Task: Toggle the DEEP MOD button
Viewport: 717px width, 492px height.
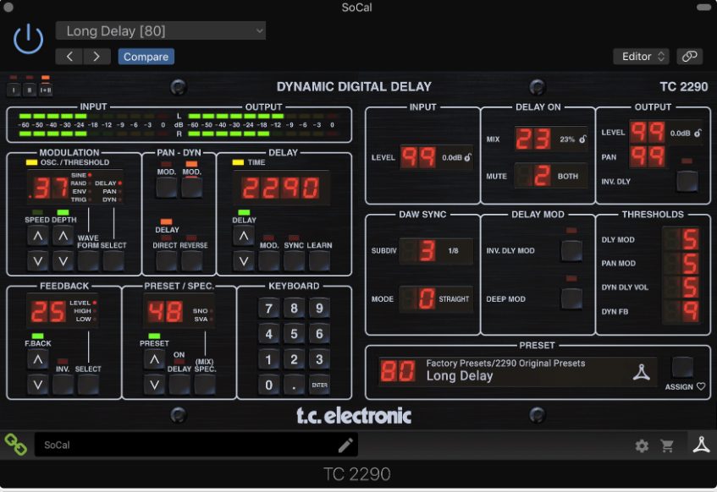Action: [x=571, y=298]
